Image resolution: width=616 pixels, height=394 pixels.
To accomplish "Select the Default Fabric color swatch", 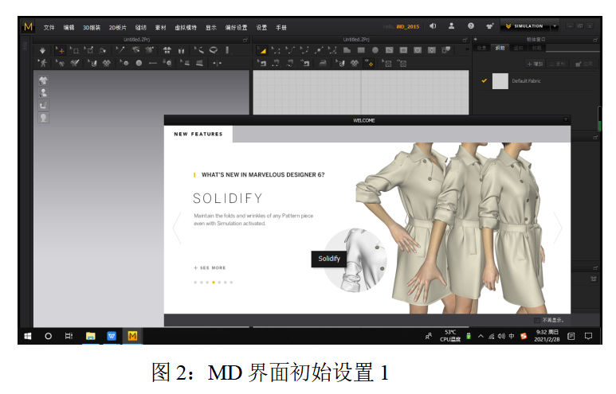I will point(500,81).
